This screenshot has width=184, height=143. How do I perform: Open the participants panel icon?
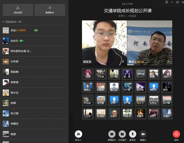[78, 134]
